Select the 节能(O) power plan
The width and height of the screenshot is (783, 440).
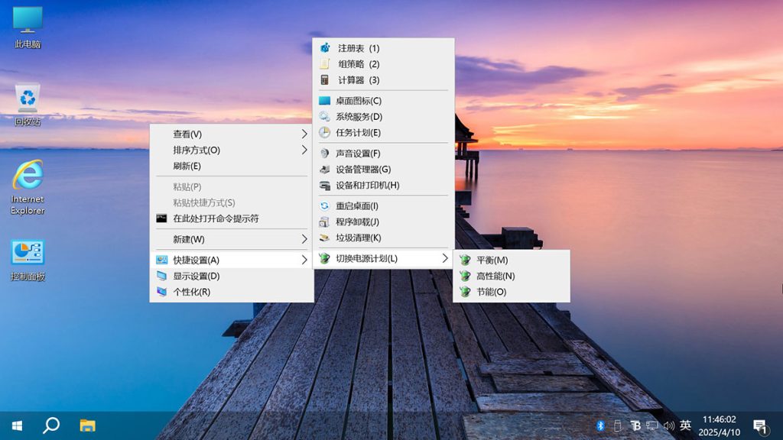512,292
